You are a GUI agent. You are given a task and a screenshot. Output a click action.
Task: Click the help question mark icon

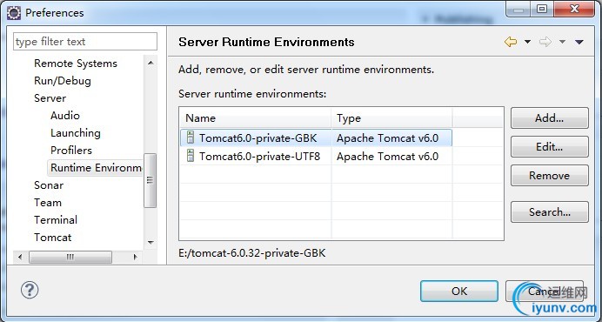click(x=30, y=290)
